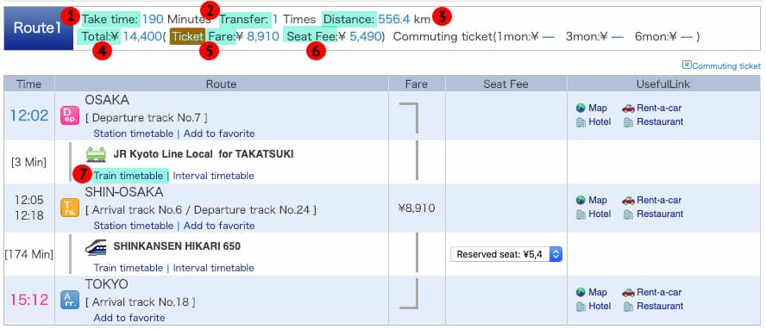Click the Route1 blue label
This screenshot has width=766, height=329.
tap(38, 28)
